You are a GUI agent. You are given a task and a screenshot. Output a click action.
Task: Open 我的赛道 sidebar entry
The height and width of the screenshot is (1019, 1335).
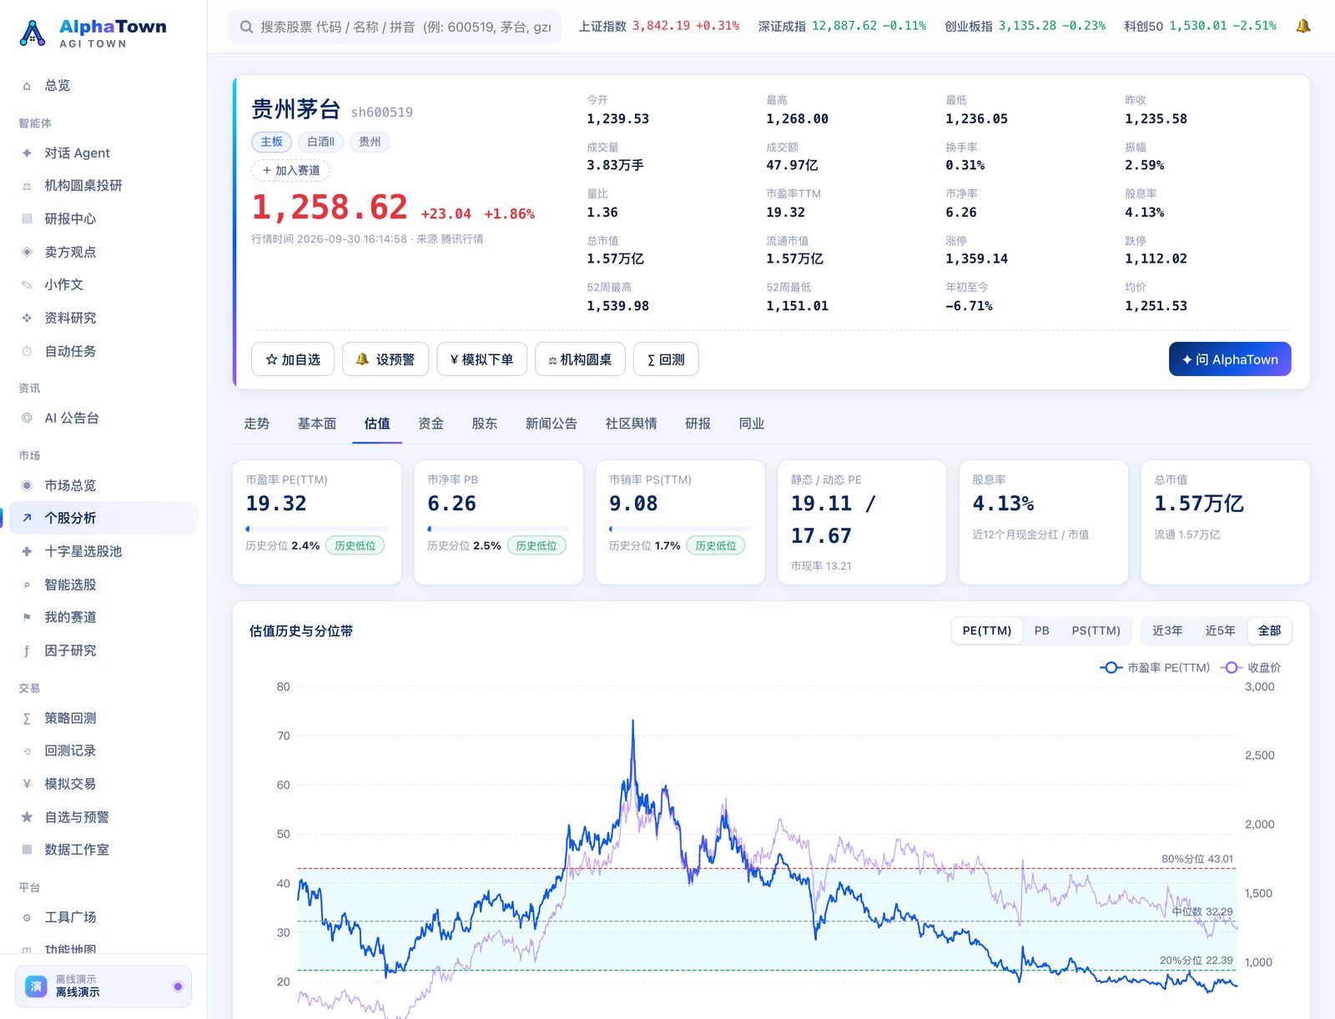(103, 617)
